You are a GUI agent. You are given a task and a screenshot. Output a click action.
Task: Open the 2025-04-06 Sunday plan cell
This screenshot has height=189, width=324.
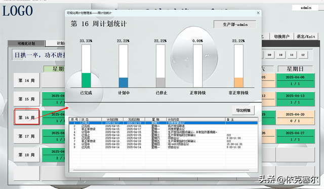pos(295,81)
